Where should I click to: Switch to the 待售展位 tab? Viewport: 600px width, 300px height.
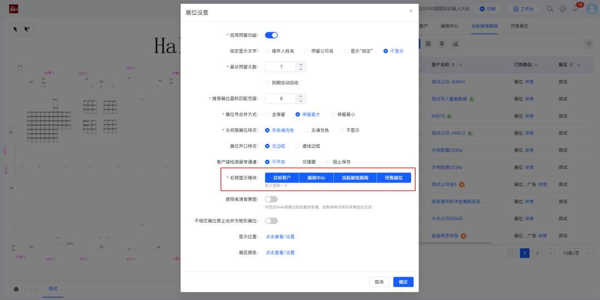519,26
